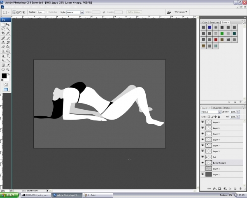Select the Clone Stamp tool

pos(3,42)
